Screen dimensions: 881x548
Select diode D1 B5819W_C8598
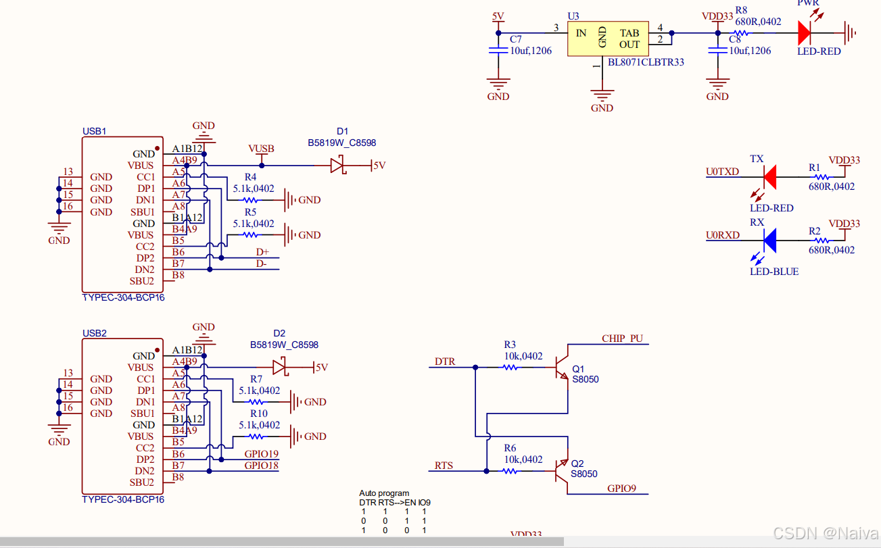339,164
